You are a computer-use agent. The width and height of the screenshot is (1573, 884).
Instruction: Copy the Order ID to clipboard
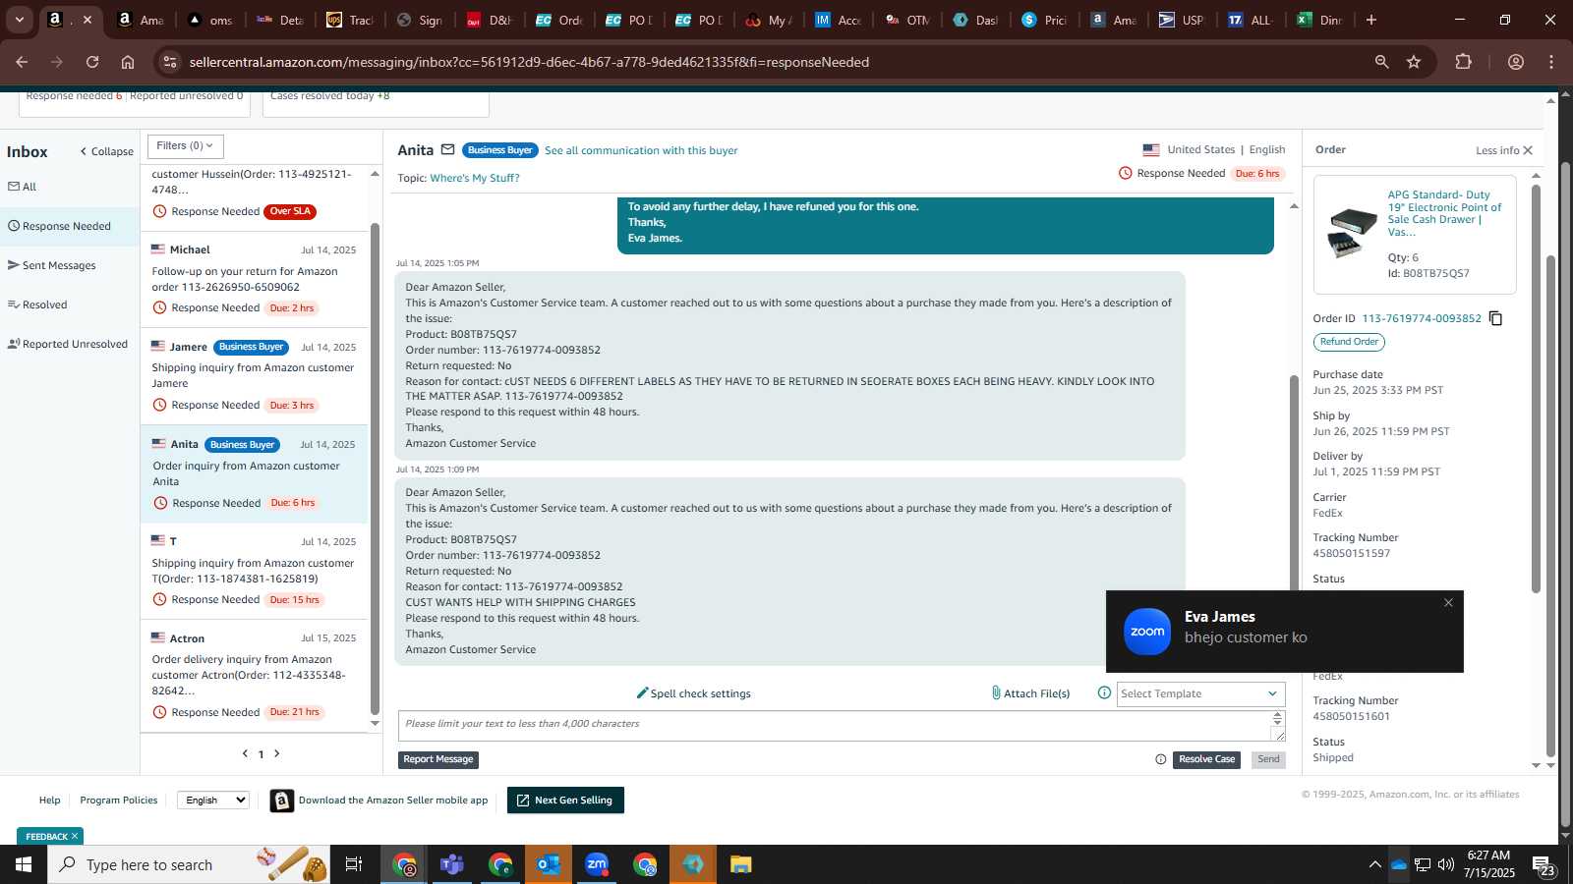coord(1495,318)
